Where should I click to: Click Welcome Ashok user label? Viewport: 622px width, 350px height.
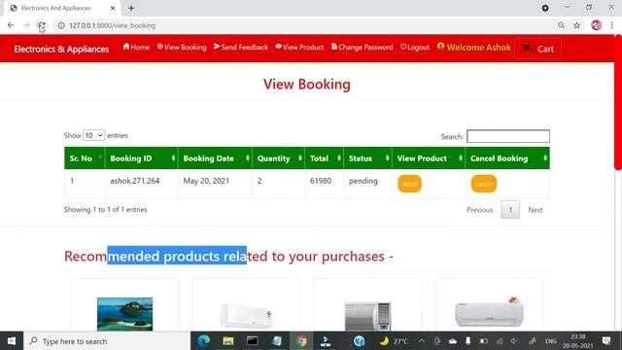[x=474, y=48]
